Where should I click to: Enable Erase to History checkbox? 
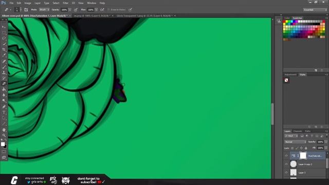(x=108, y=10)
